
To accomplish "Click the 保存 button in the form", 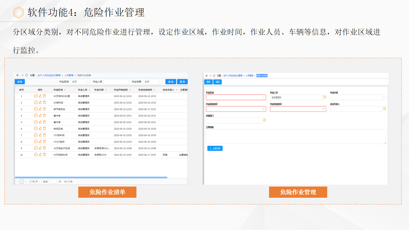I will 208,82.
